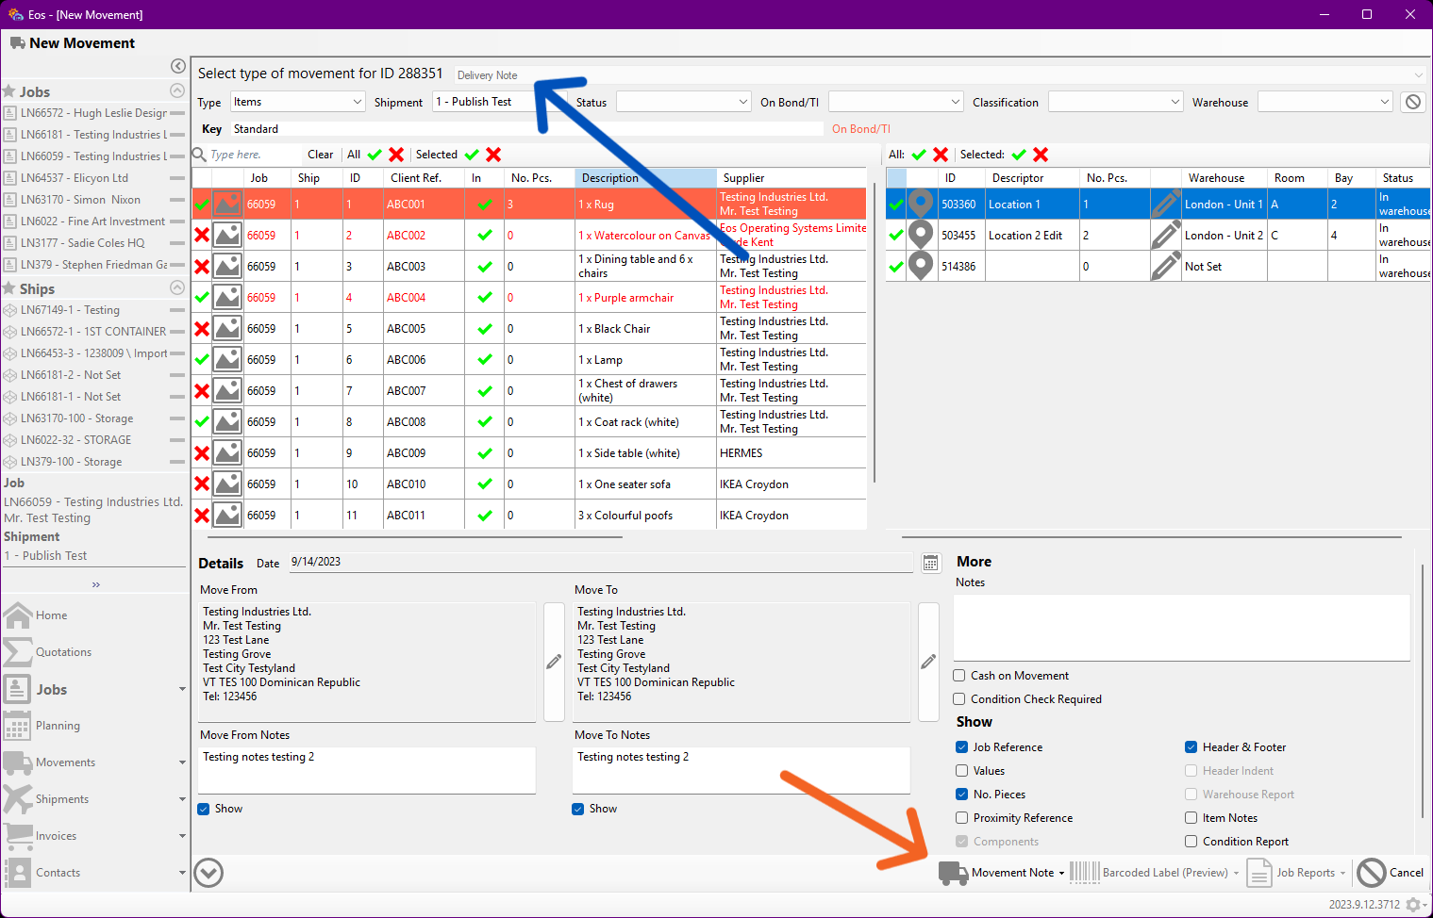The height and width of the screenshot is (918, 1433).
Task: Expand the bottom round chevron button
Action: point(208,873)
